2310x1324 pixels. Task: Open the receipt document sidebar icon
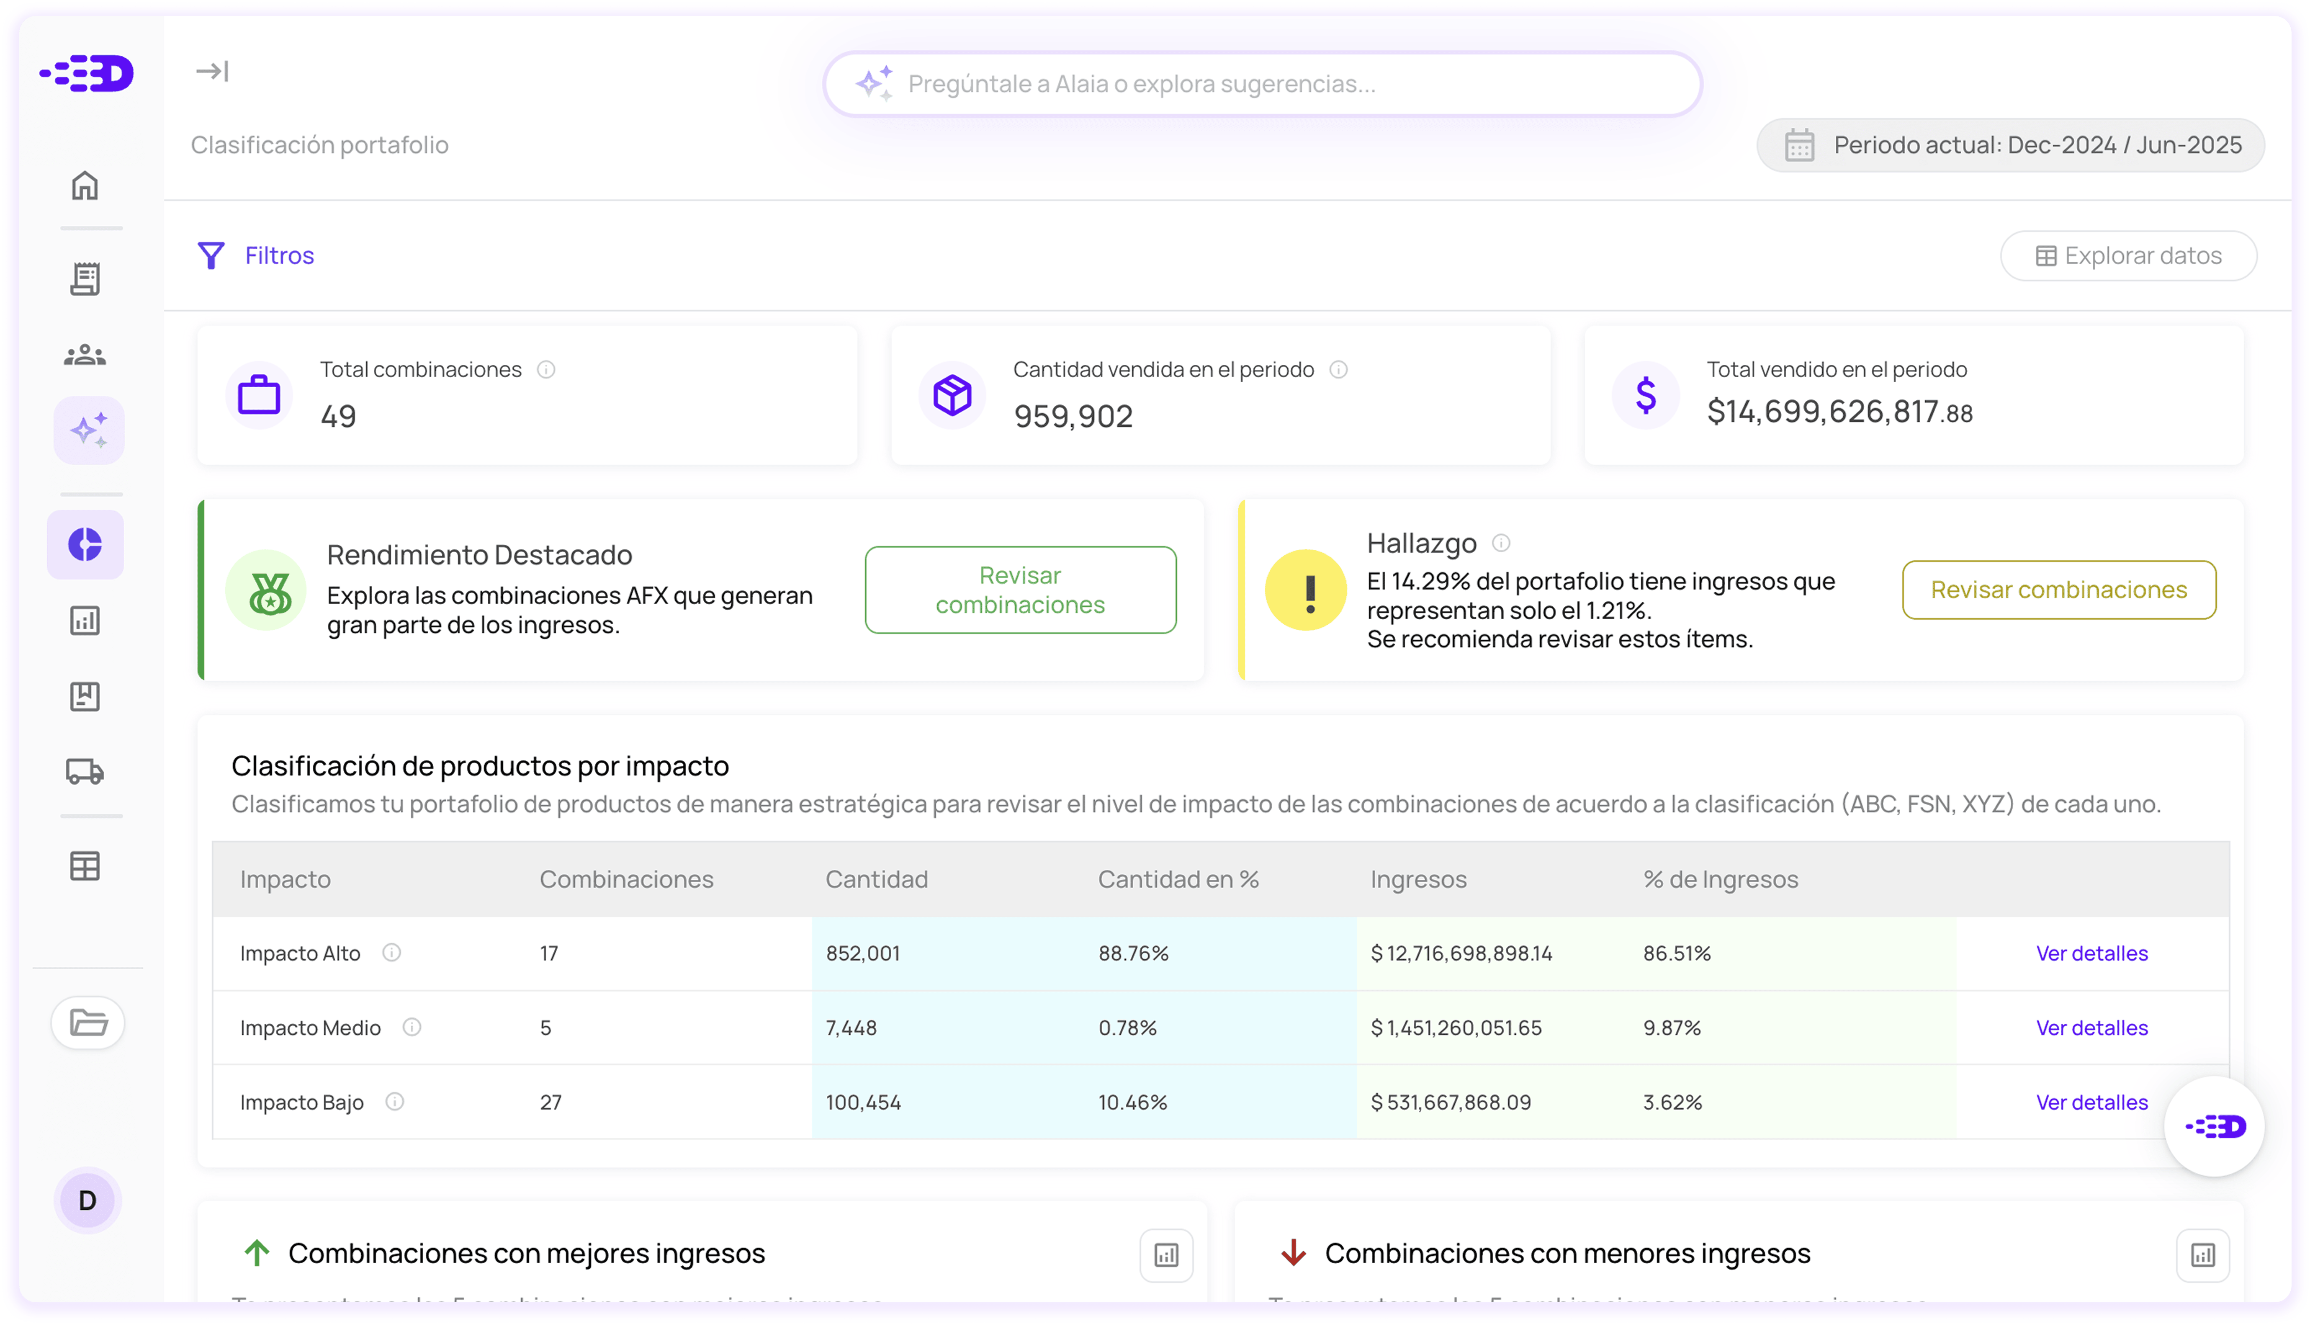pos(85,278)
